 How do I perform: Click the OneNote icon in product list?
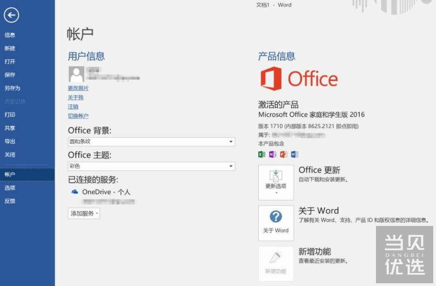click(x=273, y=154)
